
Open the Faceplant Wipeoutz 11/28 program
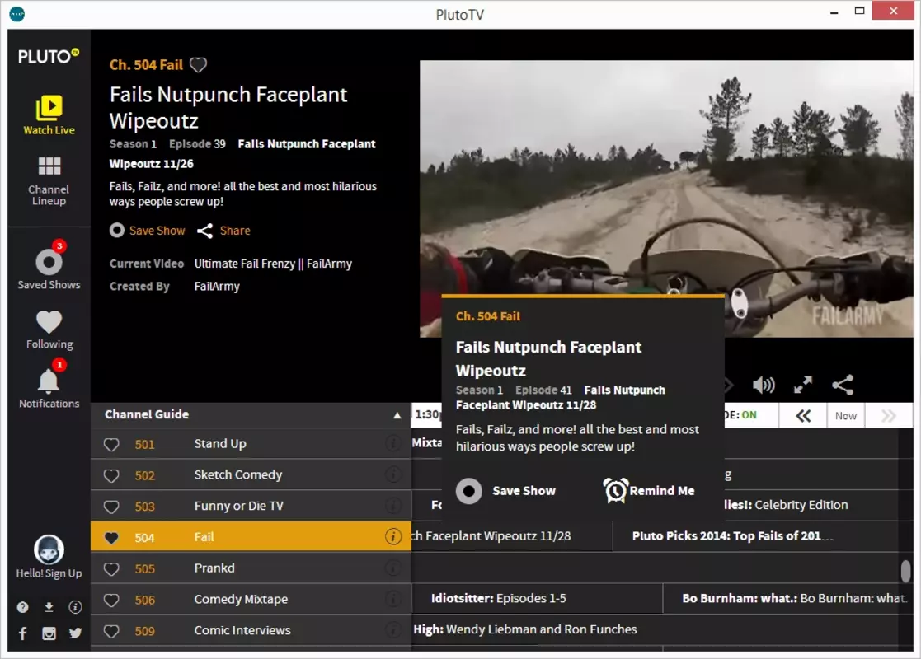pos(511,535)
